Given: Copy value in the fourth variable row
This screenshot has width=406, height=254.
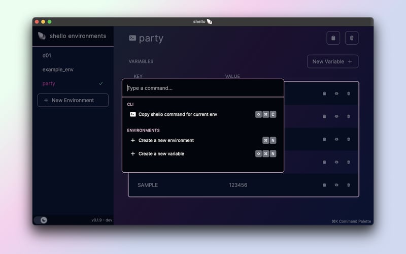Looking at the screenshot, I should click(x=324, y=162).
